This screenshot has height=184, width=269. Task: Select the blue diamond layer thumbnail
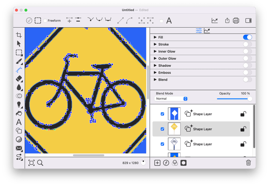tap(174, 114)
